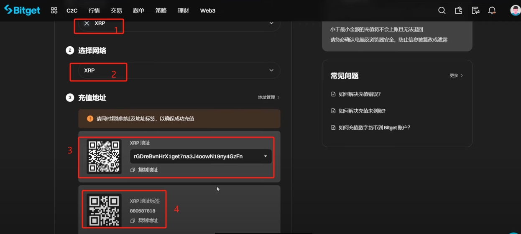Click the Bitget logo
This screenshot has width=521, height=234.
point(22,10)
